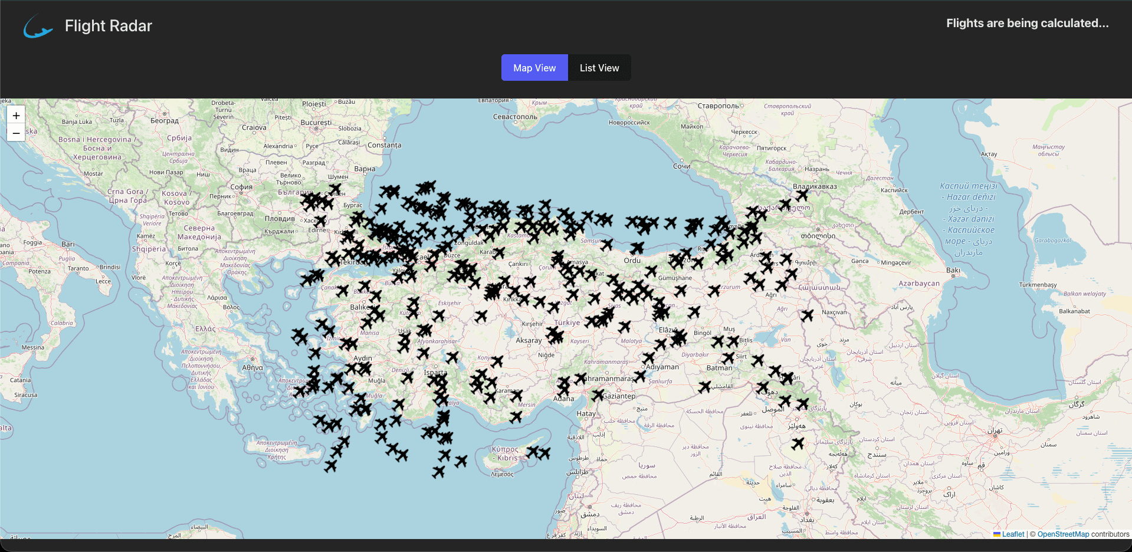Select the Map View tab
The image size is (1132, 552).
[x=534, y=67]
